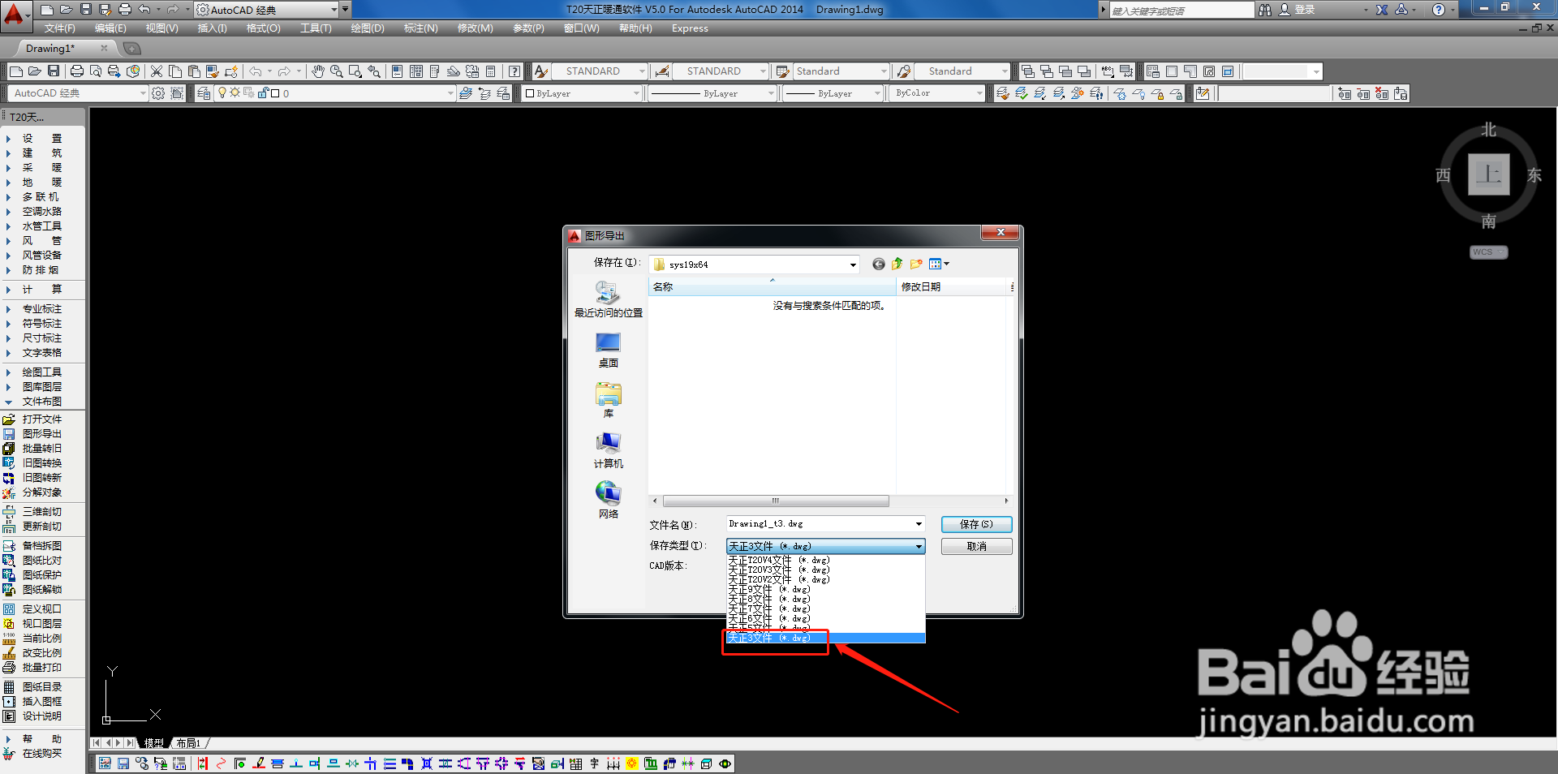The image size is (1558, 774).
Task: Open the Express menu
Action: [690, 28]
